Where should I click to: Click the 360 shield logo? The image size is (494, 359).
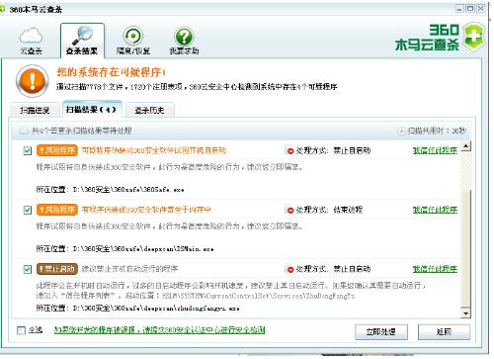pos(474,37)
